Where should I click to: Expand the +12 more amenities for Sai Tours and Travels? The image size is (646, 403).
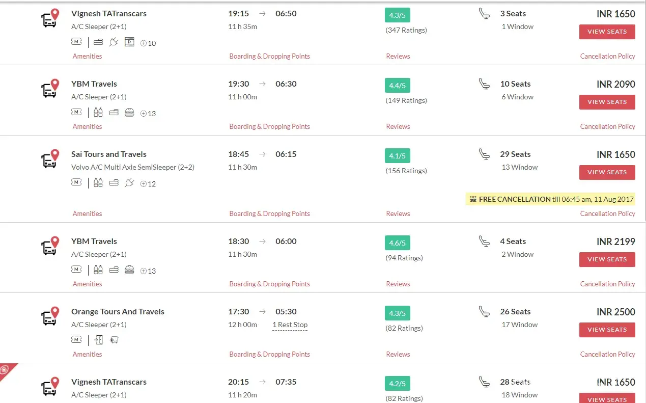(148, 184)
